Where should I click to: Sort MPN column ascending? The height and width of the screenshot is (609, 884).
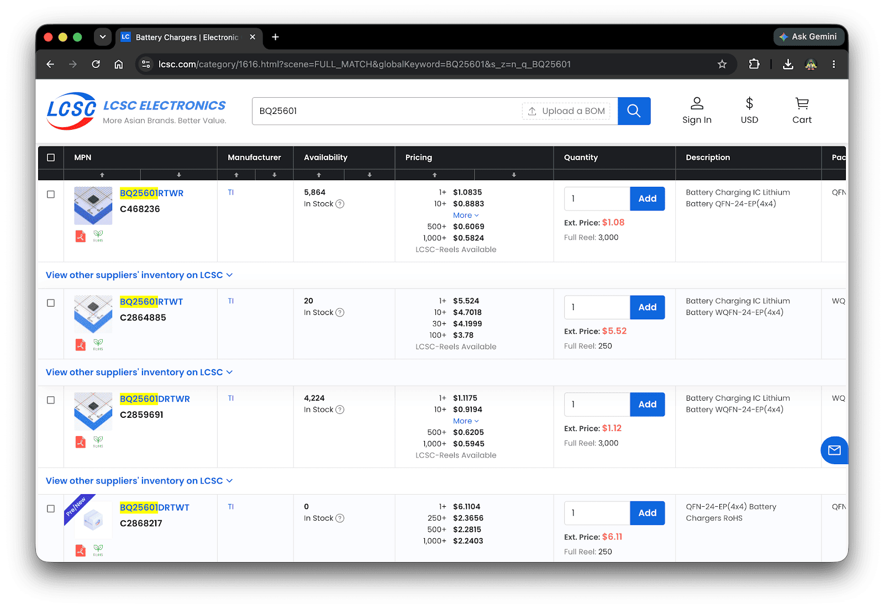[x=102, y=175]
